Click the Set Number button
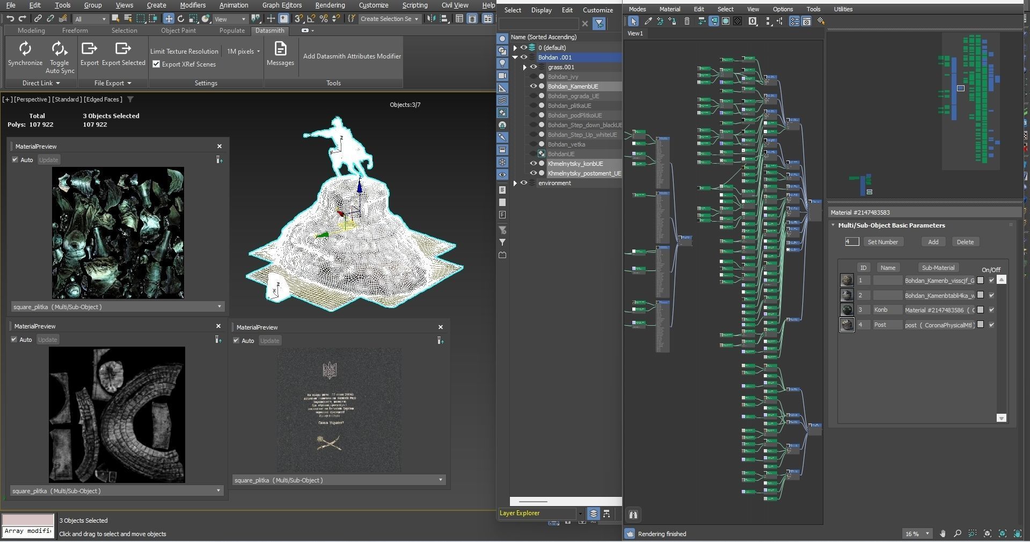1030x542 pixels. (x=882, y=242)
